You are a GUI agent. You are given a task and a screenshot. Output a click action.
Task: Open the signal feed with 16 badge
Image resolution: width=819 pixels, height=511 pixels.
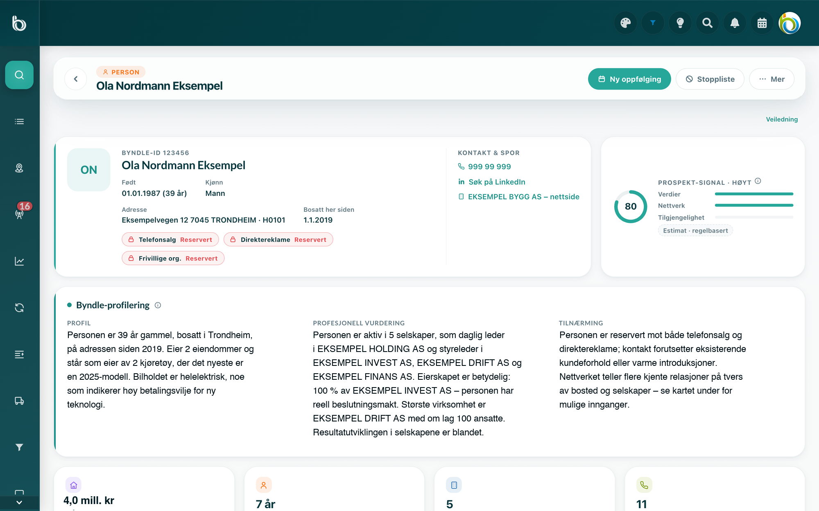(19, 214)
